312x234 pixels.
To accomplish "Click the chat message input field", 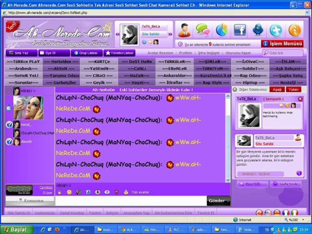I will coord(131,201).
